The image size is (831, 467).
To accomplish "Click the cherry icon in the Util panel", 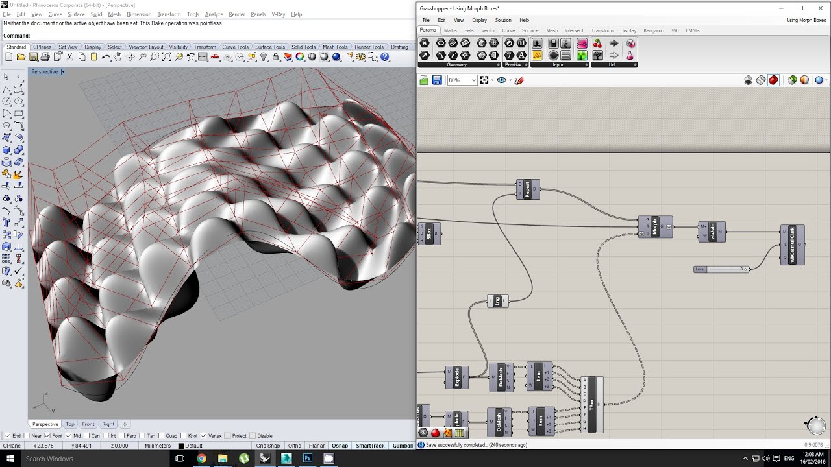I will point(597,43).
